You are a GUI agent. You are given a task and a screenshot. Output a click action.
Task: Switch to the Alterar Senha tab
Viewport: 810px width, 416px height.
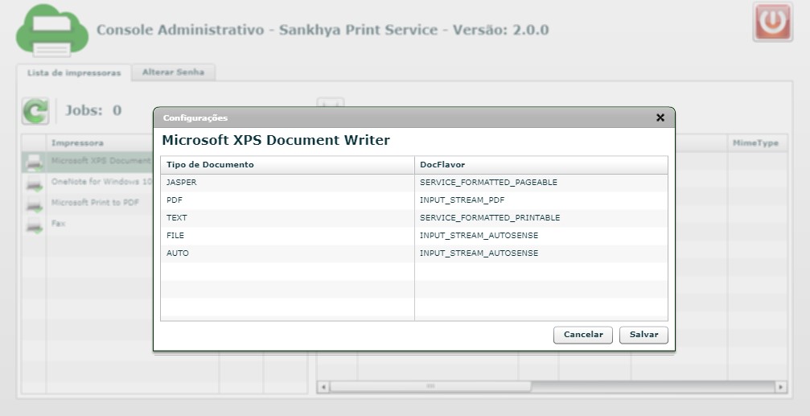[173, 72]
